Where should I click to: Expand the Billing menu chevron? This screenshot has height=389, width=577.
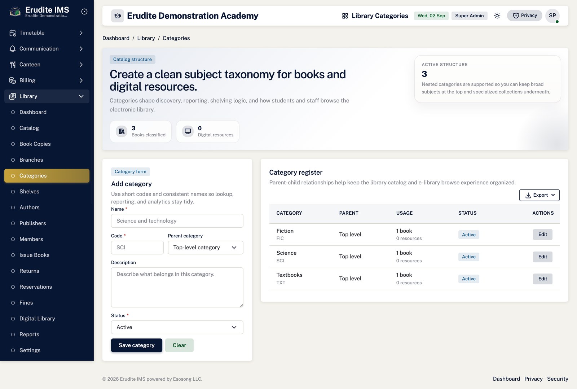pos(81,80)
